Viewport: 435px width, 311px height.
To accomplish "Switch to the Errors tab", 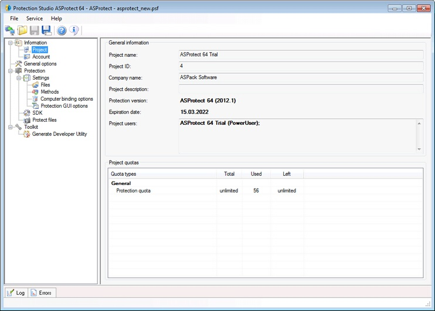I will coord(44,292).
